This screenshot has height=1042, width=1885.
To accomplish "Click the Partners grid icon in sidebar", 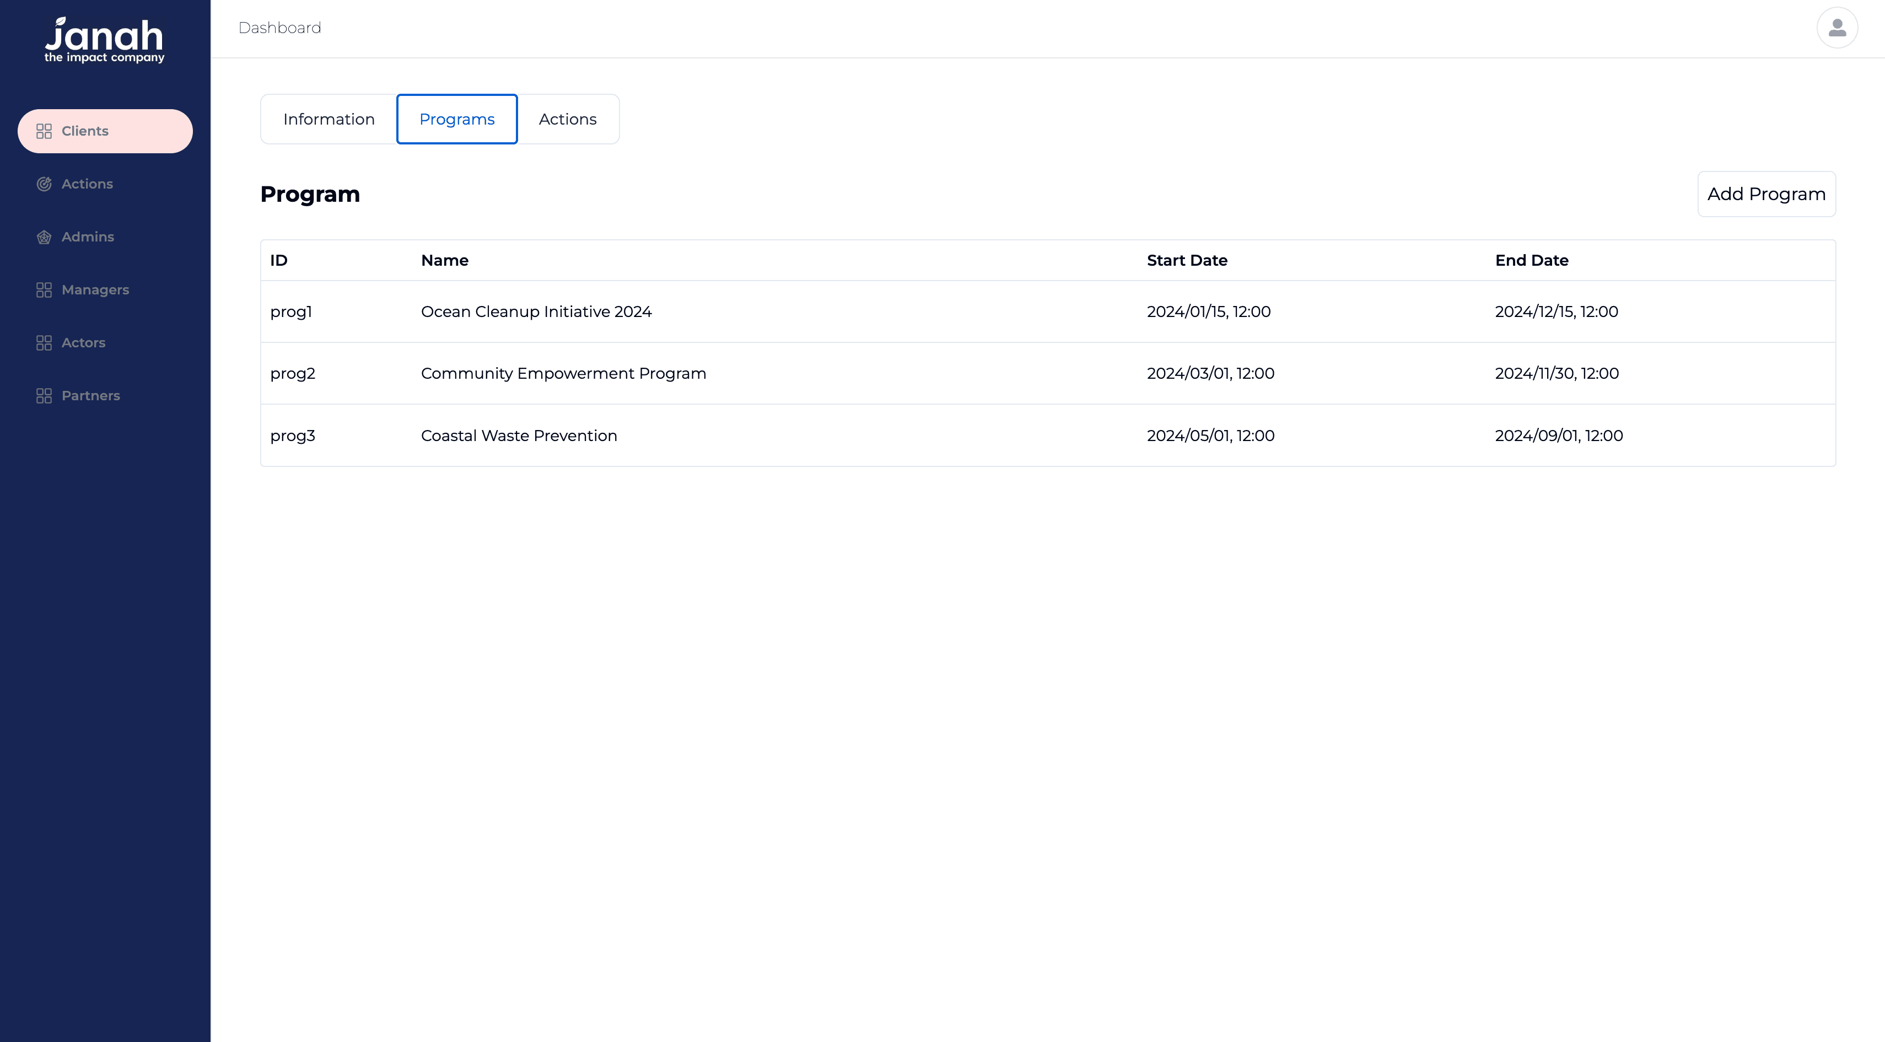I will coord(44,396).
